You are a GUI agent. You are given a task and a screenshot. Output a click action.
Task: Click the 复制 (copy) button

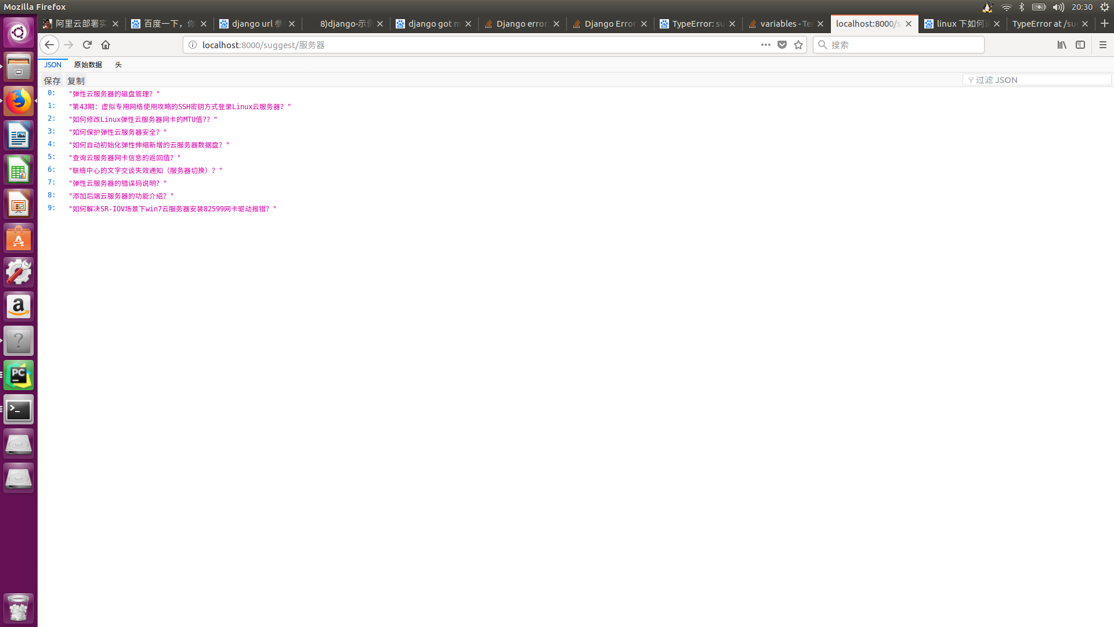point(76,81)
